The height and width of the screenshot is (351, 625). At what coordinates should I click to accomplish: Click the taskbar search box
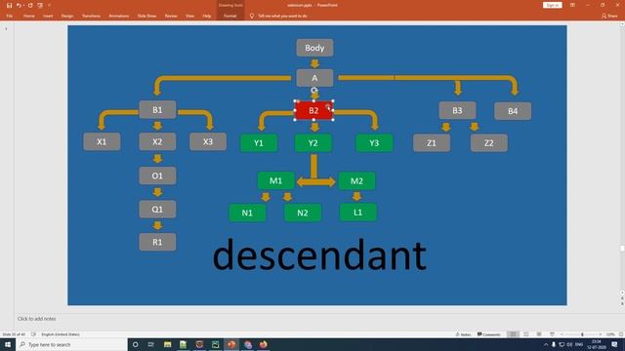point(71,344)
